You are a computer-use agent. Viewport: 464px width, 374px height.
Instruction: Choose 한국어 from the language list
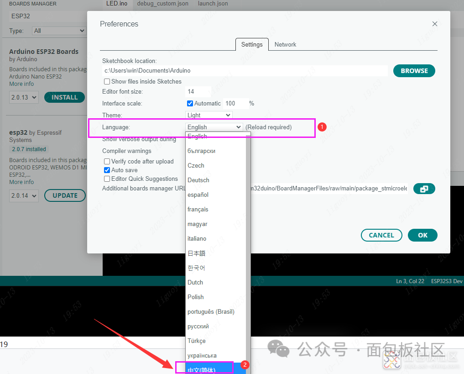(216, 268)
